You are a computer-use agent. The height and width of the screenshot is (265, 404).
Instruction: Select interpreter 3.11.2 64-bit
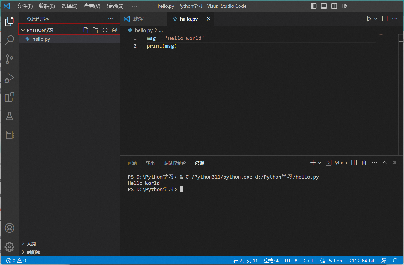(361, 261)
